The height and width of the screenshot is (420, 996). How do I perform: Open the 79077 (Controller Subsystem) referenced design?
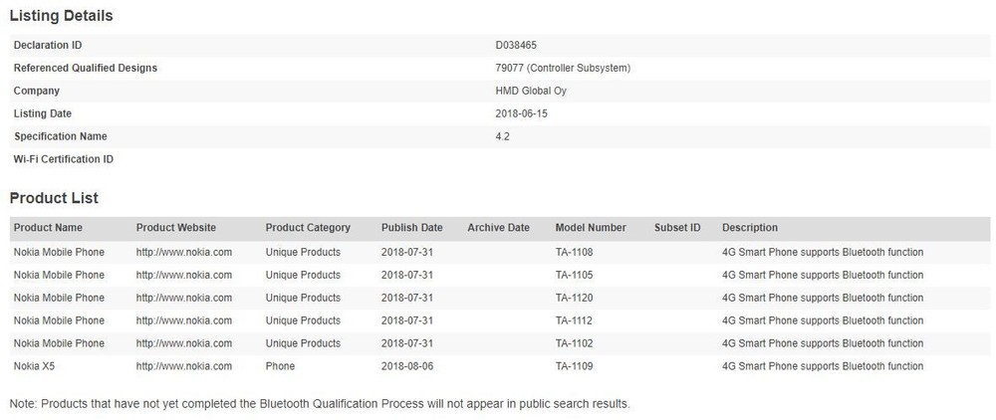pos(563,68)
